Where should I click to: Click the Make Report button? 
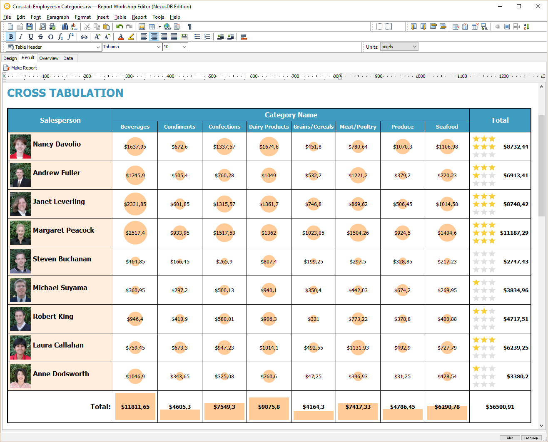coord(20,68)
